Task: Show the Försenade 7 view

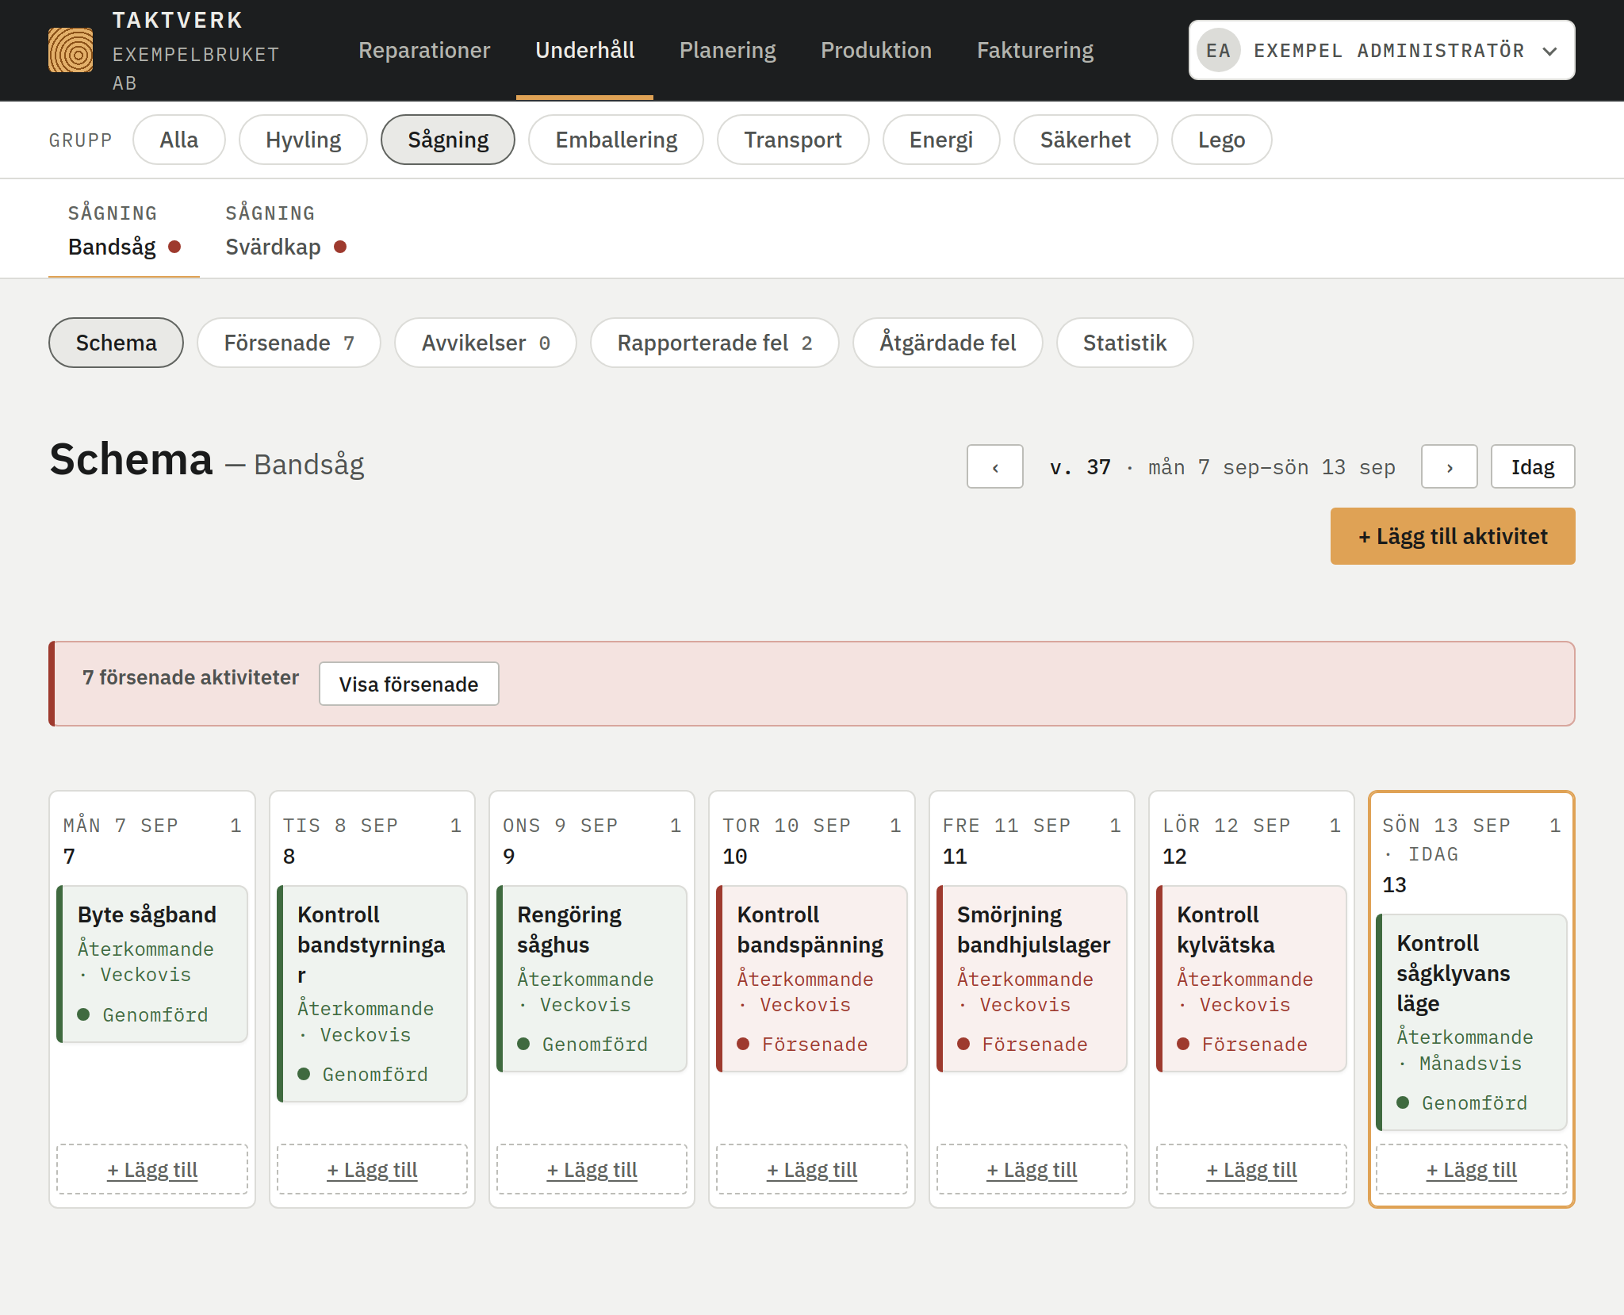Action: coord(289,343)
